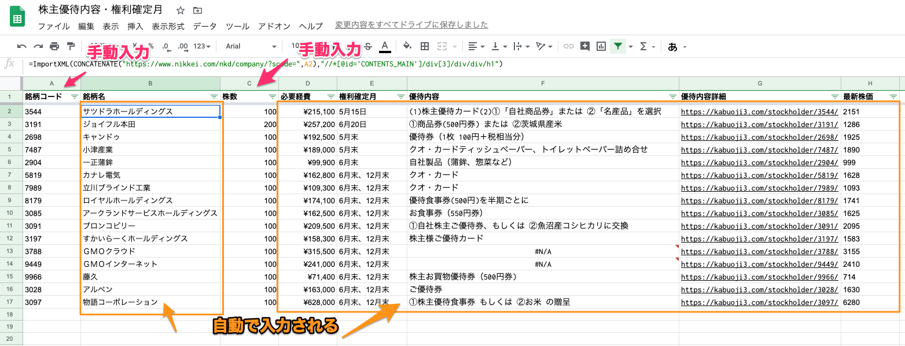Open the kabuoji3 stockholder/5819/ link

coord(759,175)
